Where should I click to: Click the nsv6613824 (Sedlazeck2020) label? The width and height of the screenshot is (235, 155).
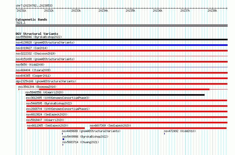click(x=47, y=114)
